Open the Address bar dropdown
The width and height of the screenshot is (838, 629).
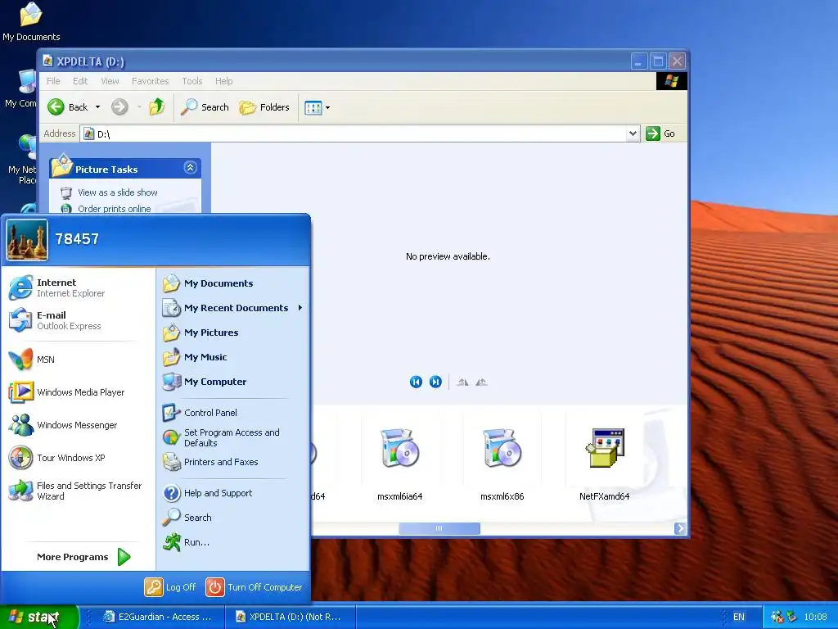(633, 133)
